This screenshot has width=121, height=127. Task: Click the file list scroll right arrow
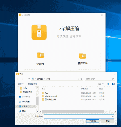[x=115, y=111]
